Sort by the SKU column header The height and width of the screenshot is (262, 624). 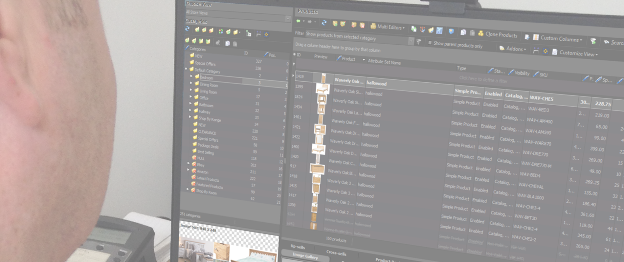pos(541,74)
